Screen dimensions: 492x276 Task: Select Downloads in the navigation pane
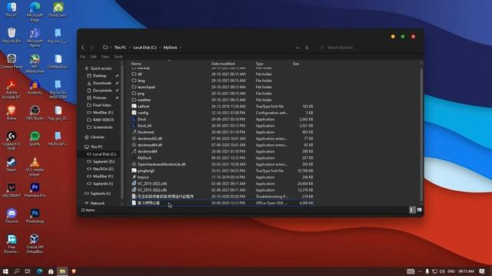[x=101, y=83]
